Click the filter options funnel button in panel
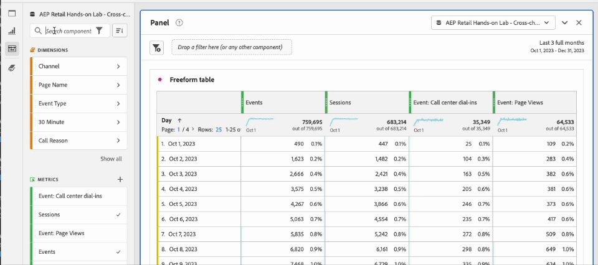 pos(156,48)
